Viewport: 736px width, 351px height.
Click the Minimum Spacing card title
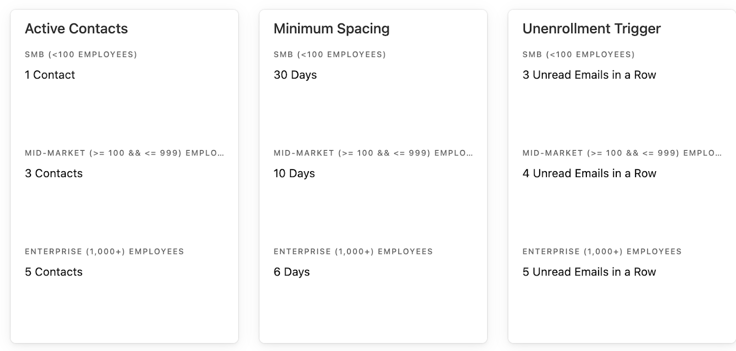tap(331, 29)
